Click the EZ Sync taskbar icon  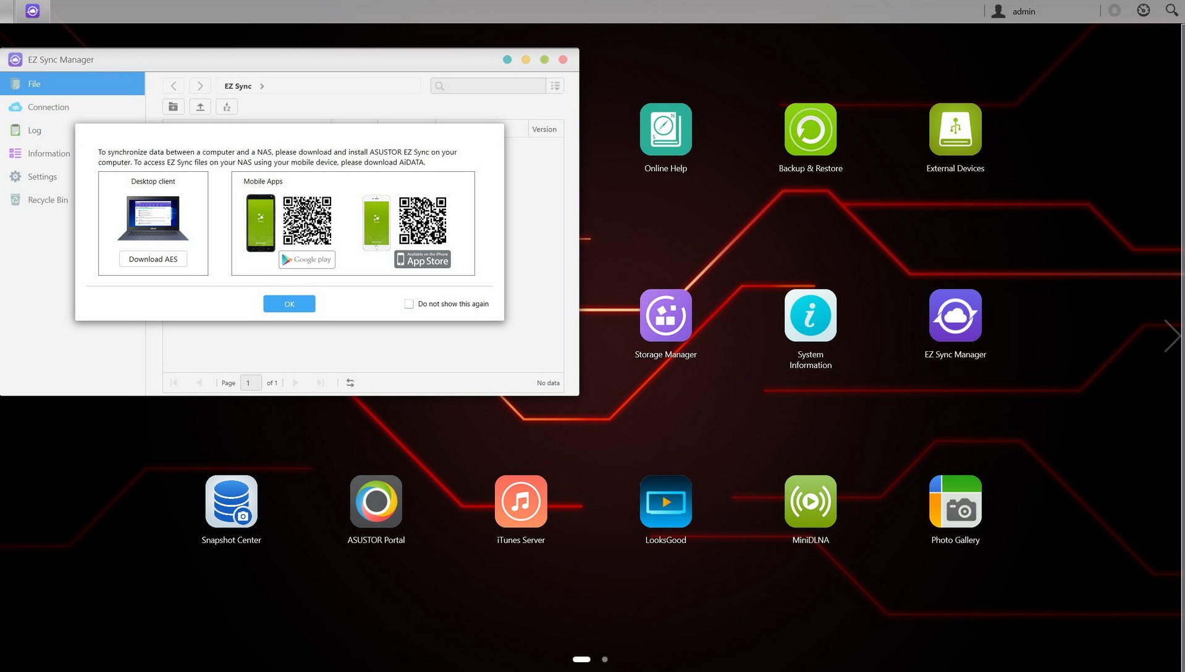(x=32, y=11)
